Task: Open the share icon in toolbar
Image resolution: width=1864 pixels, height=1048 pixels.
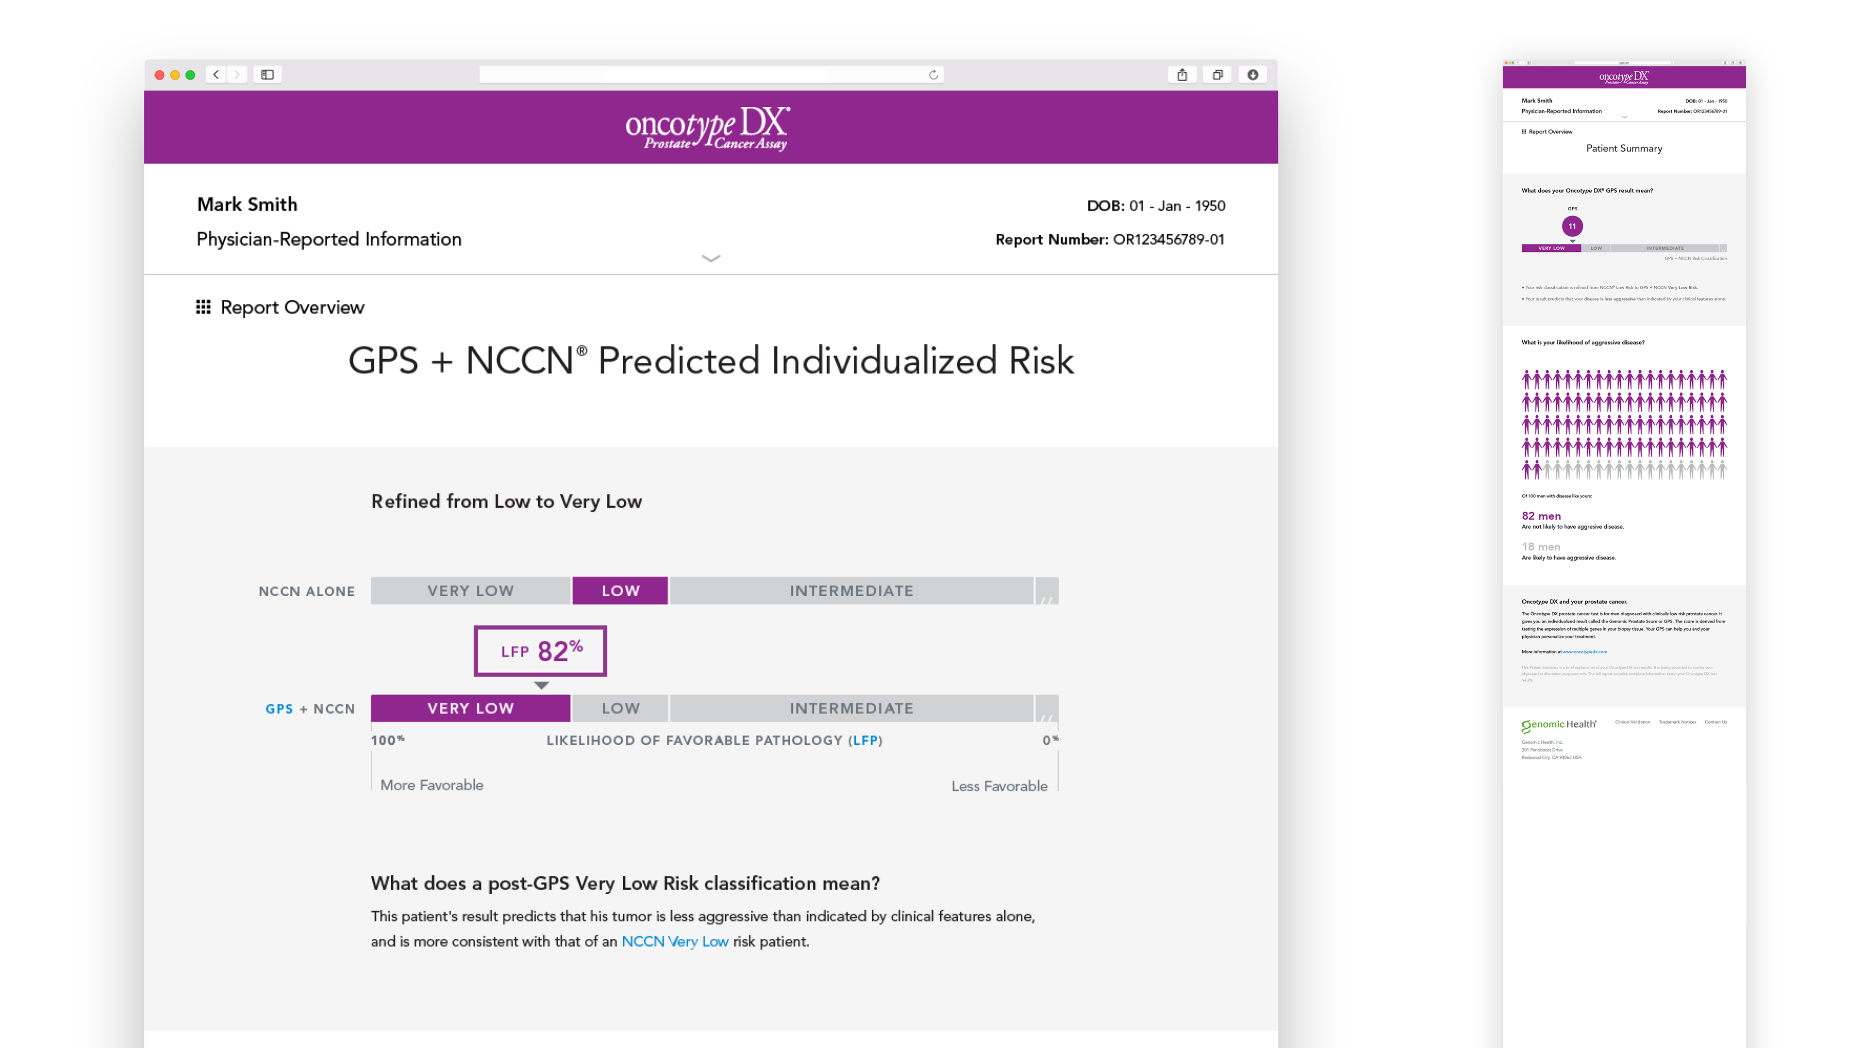Action: coord(1182,75)
